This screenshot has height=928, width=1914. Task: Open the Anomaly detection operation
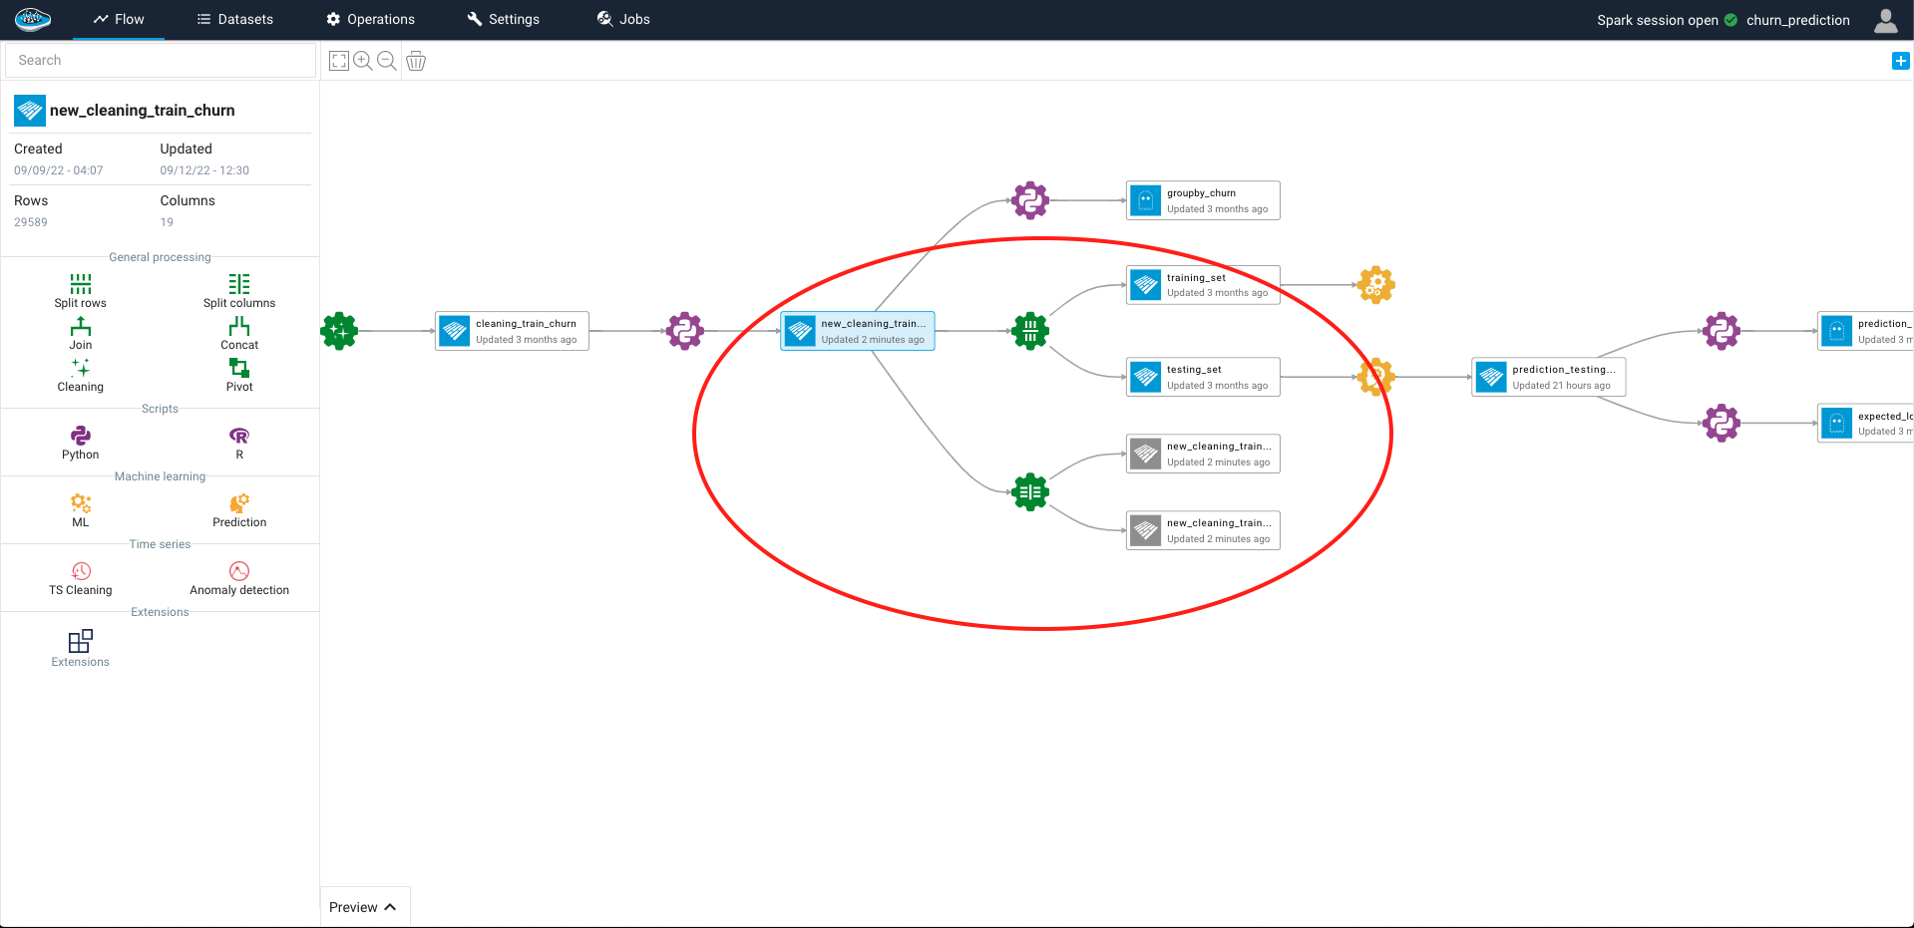tap(238, 578)
